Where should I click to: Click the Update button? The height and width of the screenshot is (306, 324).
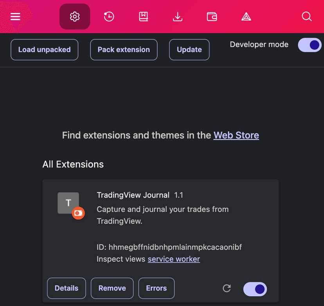pos(189,50)
